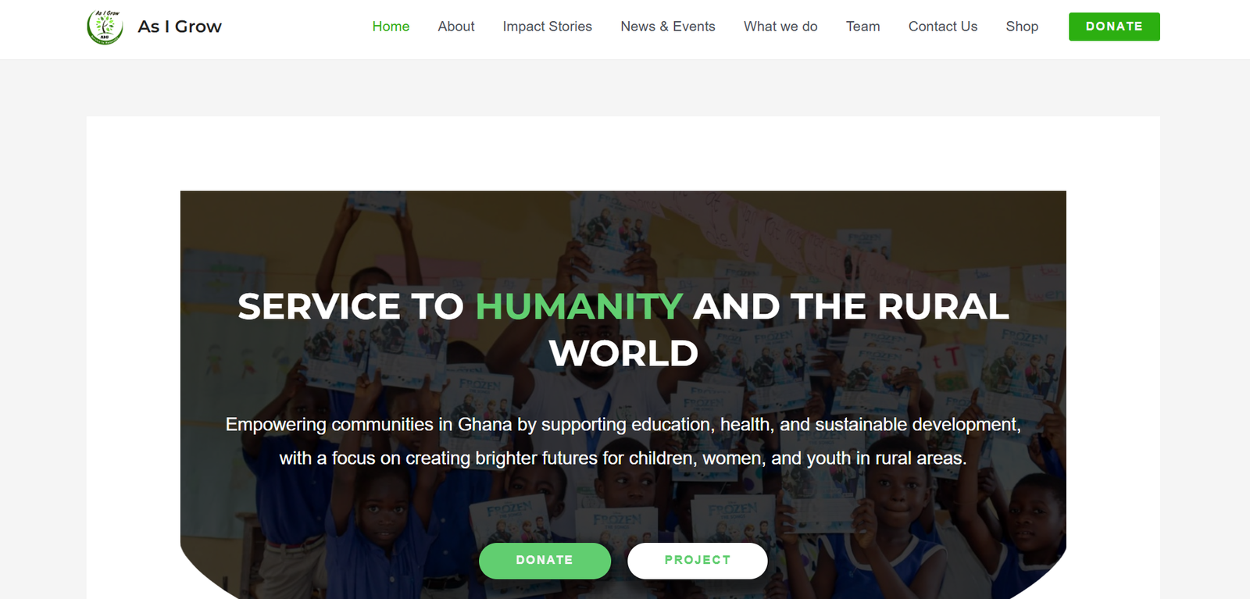This screenshot has width=1250, height=599.
Task: Open Contact Us from the navigation
Action: pyautogui.click(x=943, y=27)
